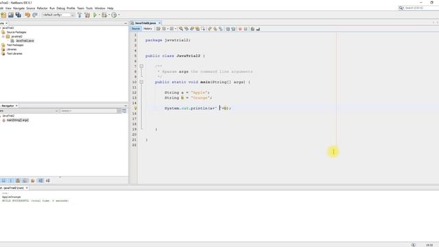The image size is (439, 247).
Task: Click the Stop Macro Recording icon
Action: 246,29
